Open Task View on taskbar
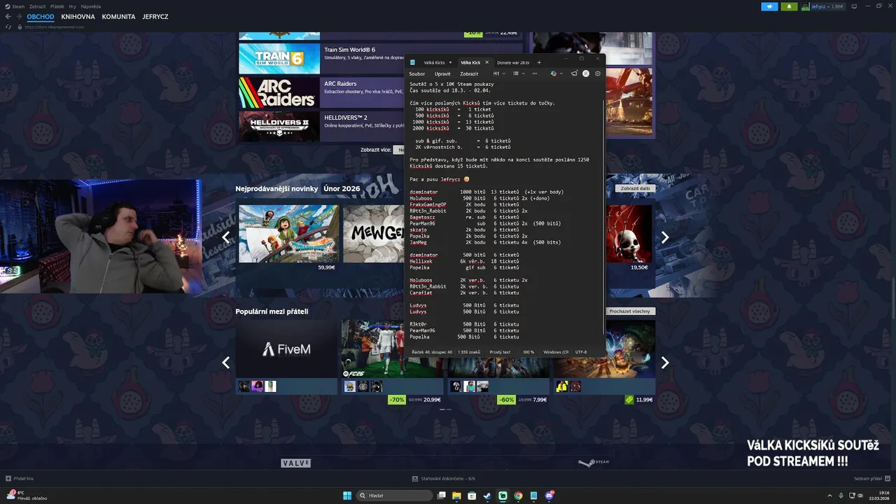Image resolution: width=896 pixels, height=504 pixels. pos(441,496)
